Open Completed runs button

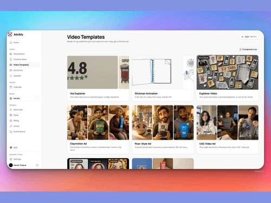click(248, 49)
